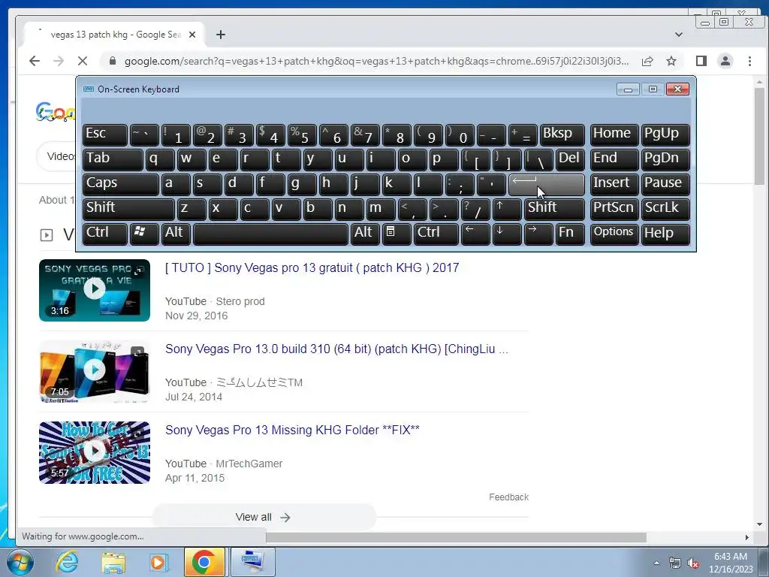This screenshot has width=769, height=577.
Task: Tap the context menu key on keyboard
Action: tap(397, 234)
